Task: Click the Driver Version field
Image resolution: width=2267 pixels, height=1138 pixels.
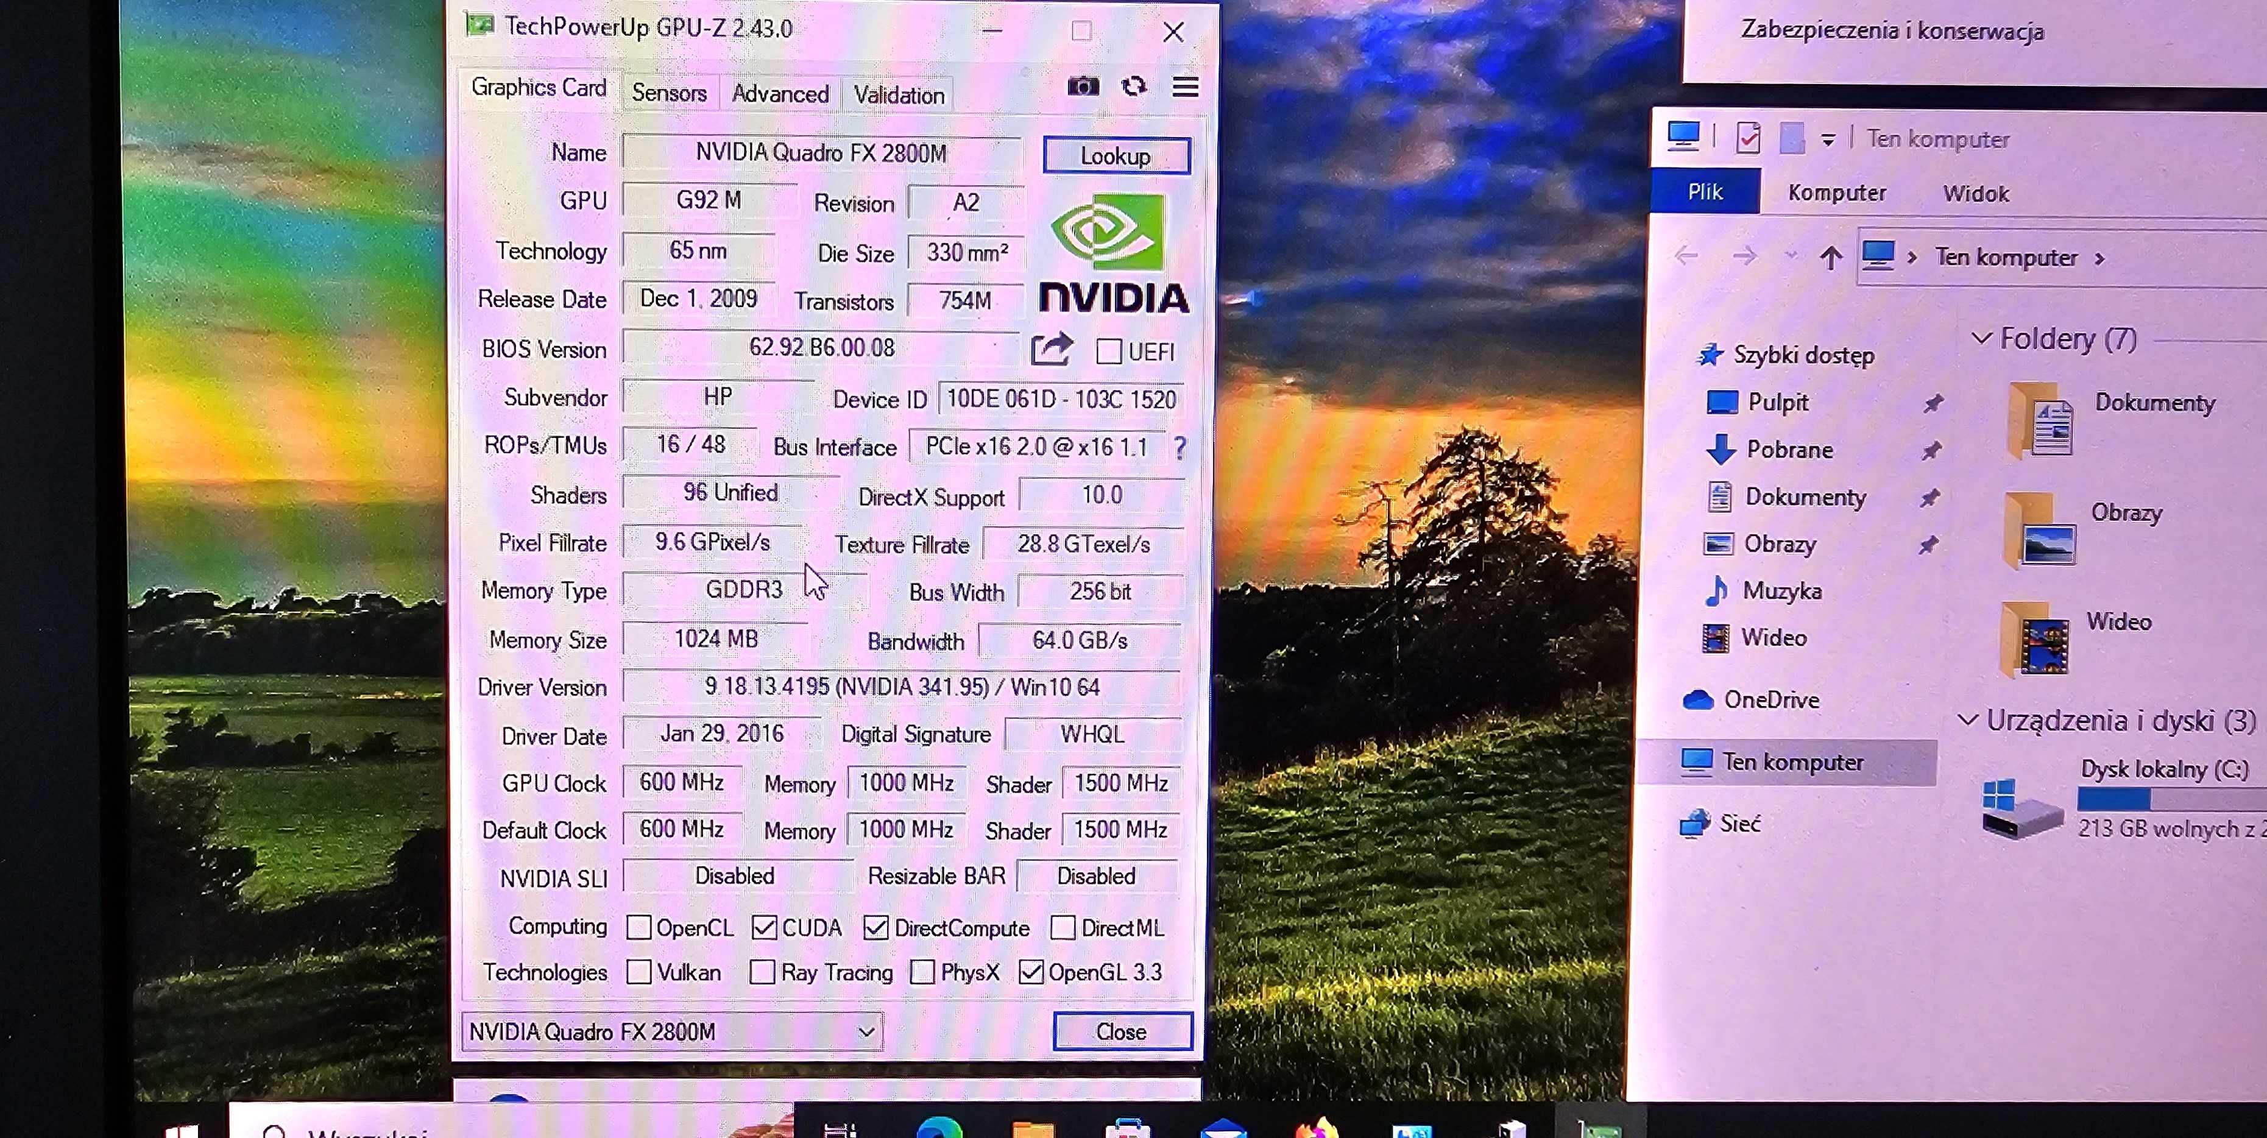Action: click(x=901, y=687)
